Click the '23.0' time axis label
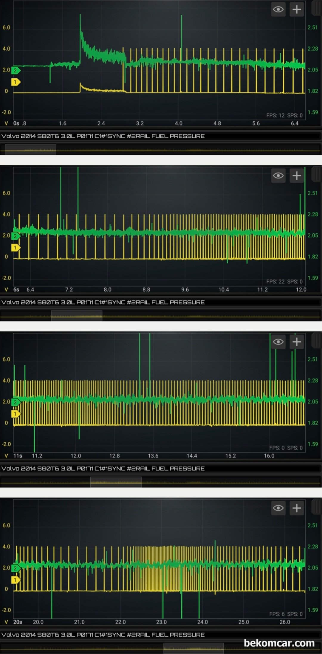Viewport: 322px width, 654px height. point(161,622)
